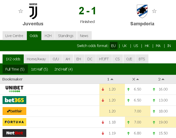Image resolution: width=176 pixels, height=138 pixels.
Task: Open the betfair bookmaker logo
Action: coord(14,111)
